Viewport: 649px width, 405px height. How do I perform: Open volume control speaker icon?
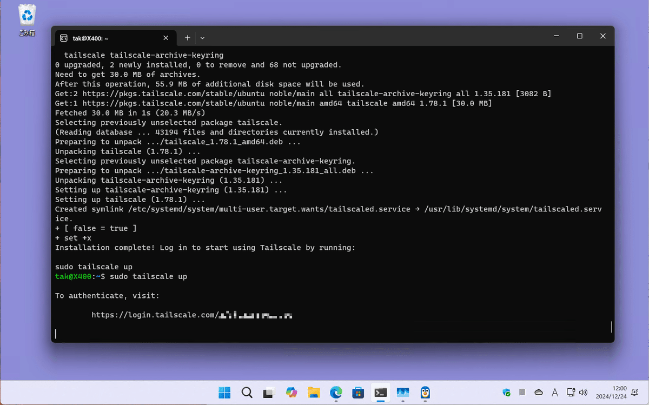(583, 393)
